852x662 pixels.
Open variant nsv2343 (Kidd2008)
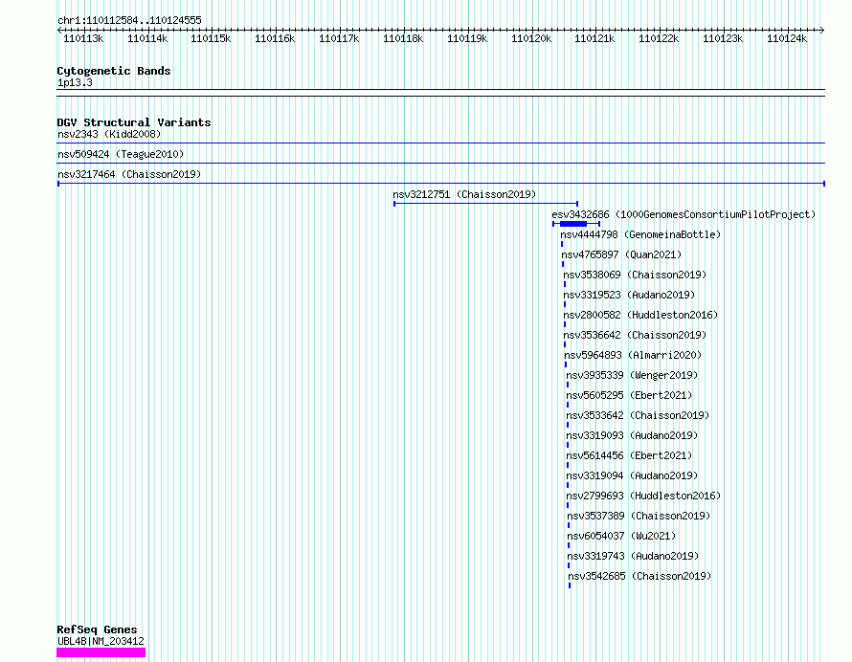click(109, 134)
